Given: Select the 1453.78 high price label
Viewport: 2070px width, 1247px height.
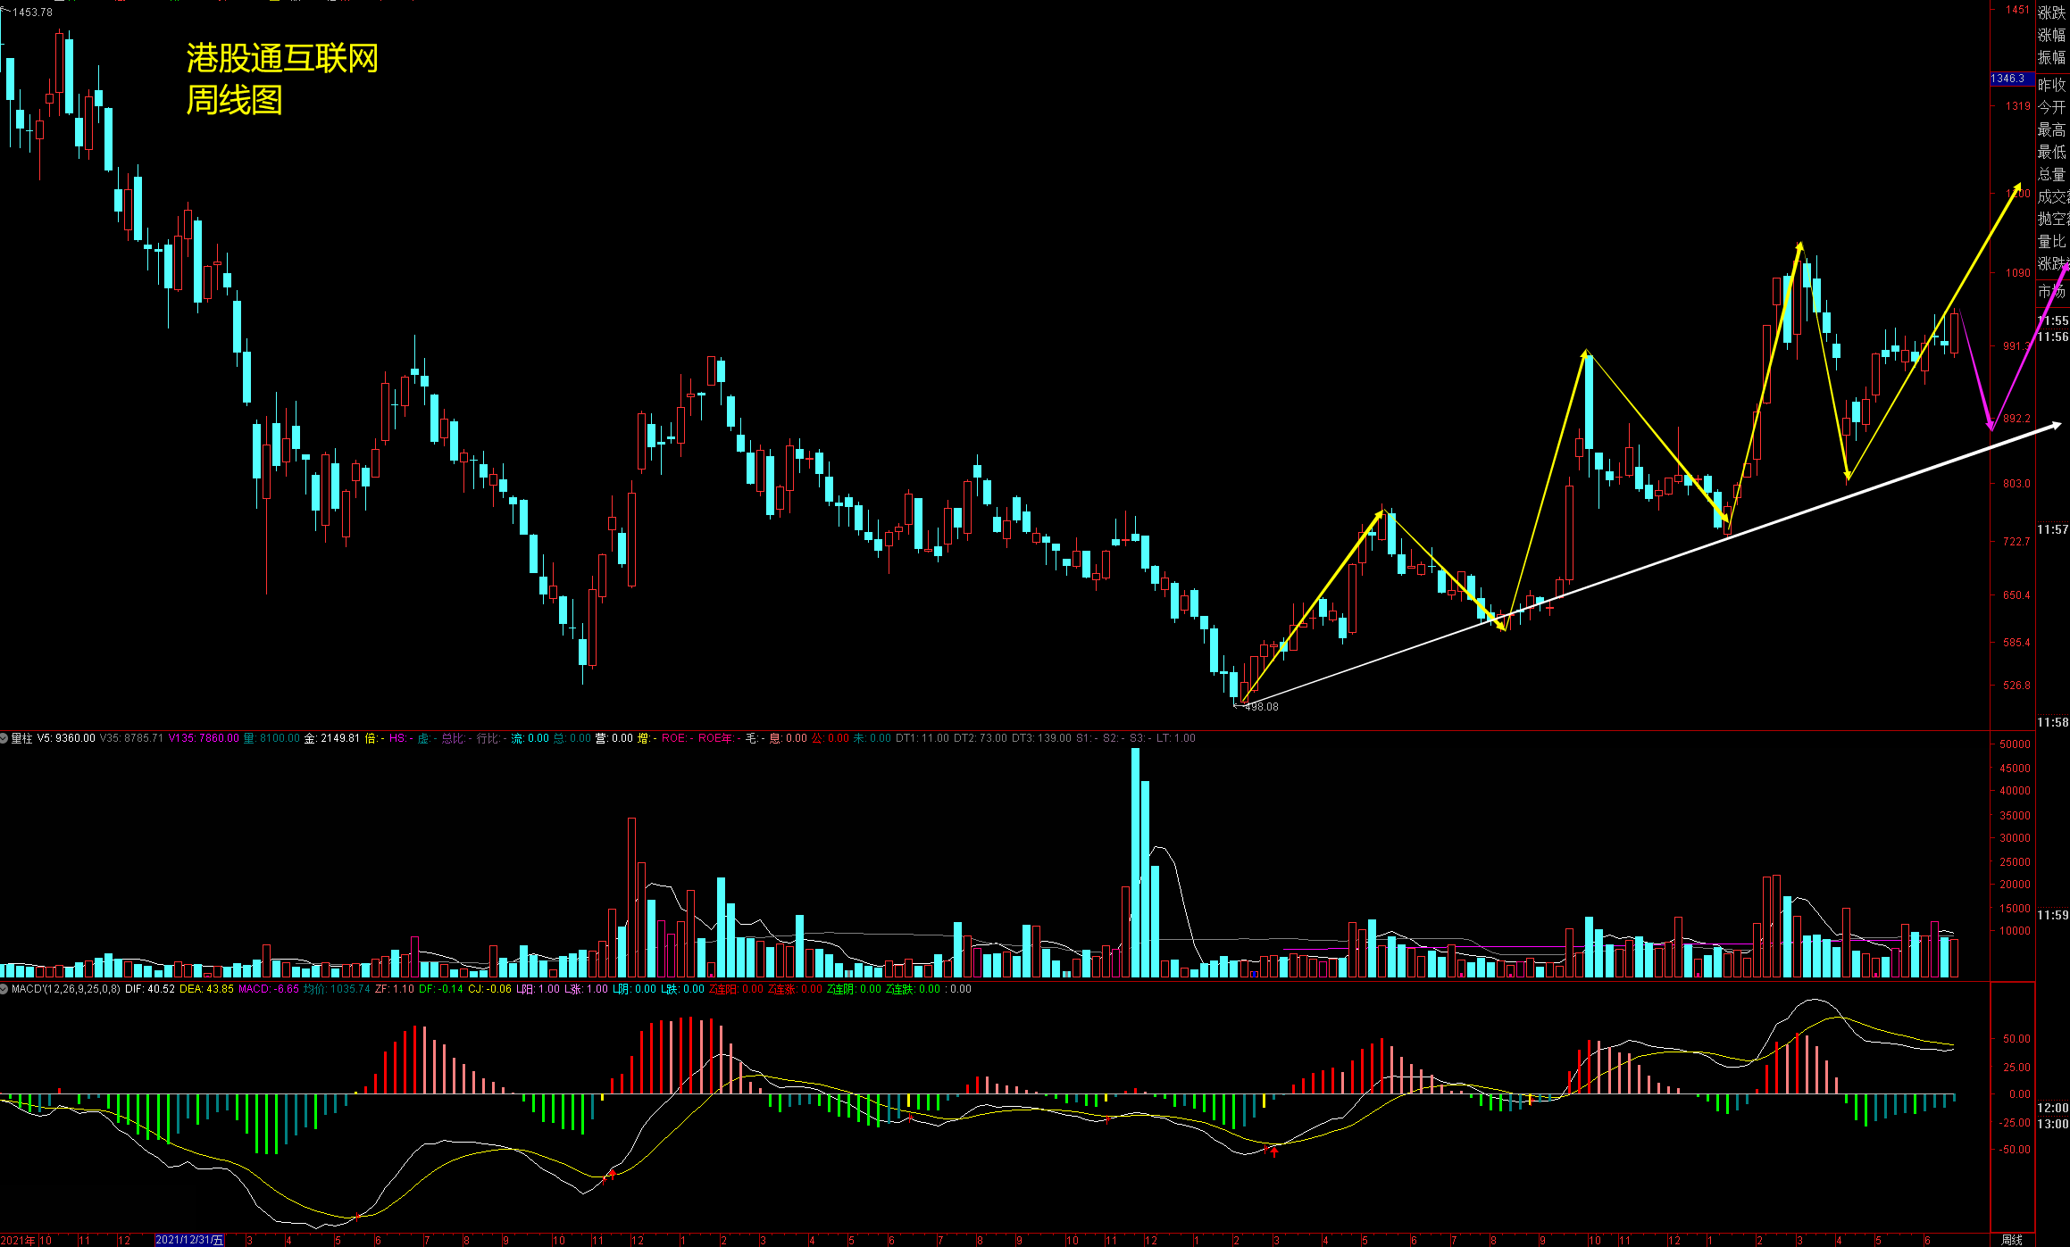Looking at the screenshot, I should click(32, 12).
